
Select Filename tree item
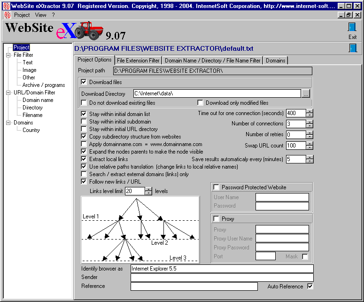point(32,115)
